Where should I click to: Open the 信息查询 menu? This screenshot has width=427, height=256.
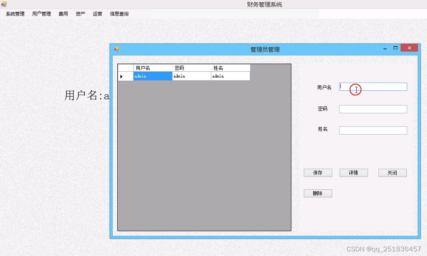119,14
